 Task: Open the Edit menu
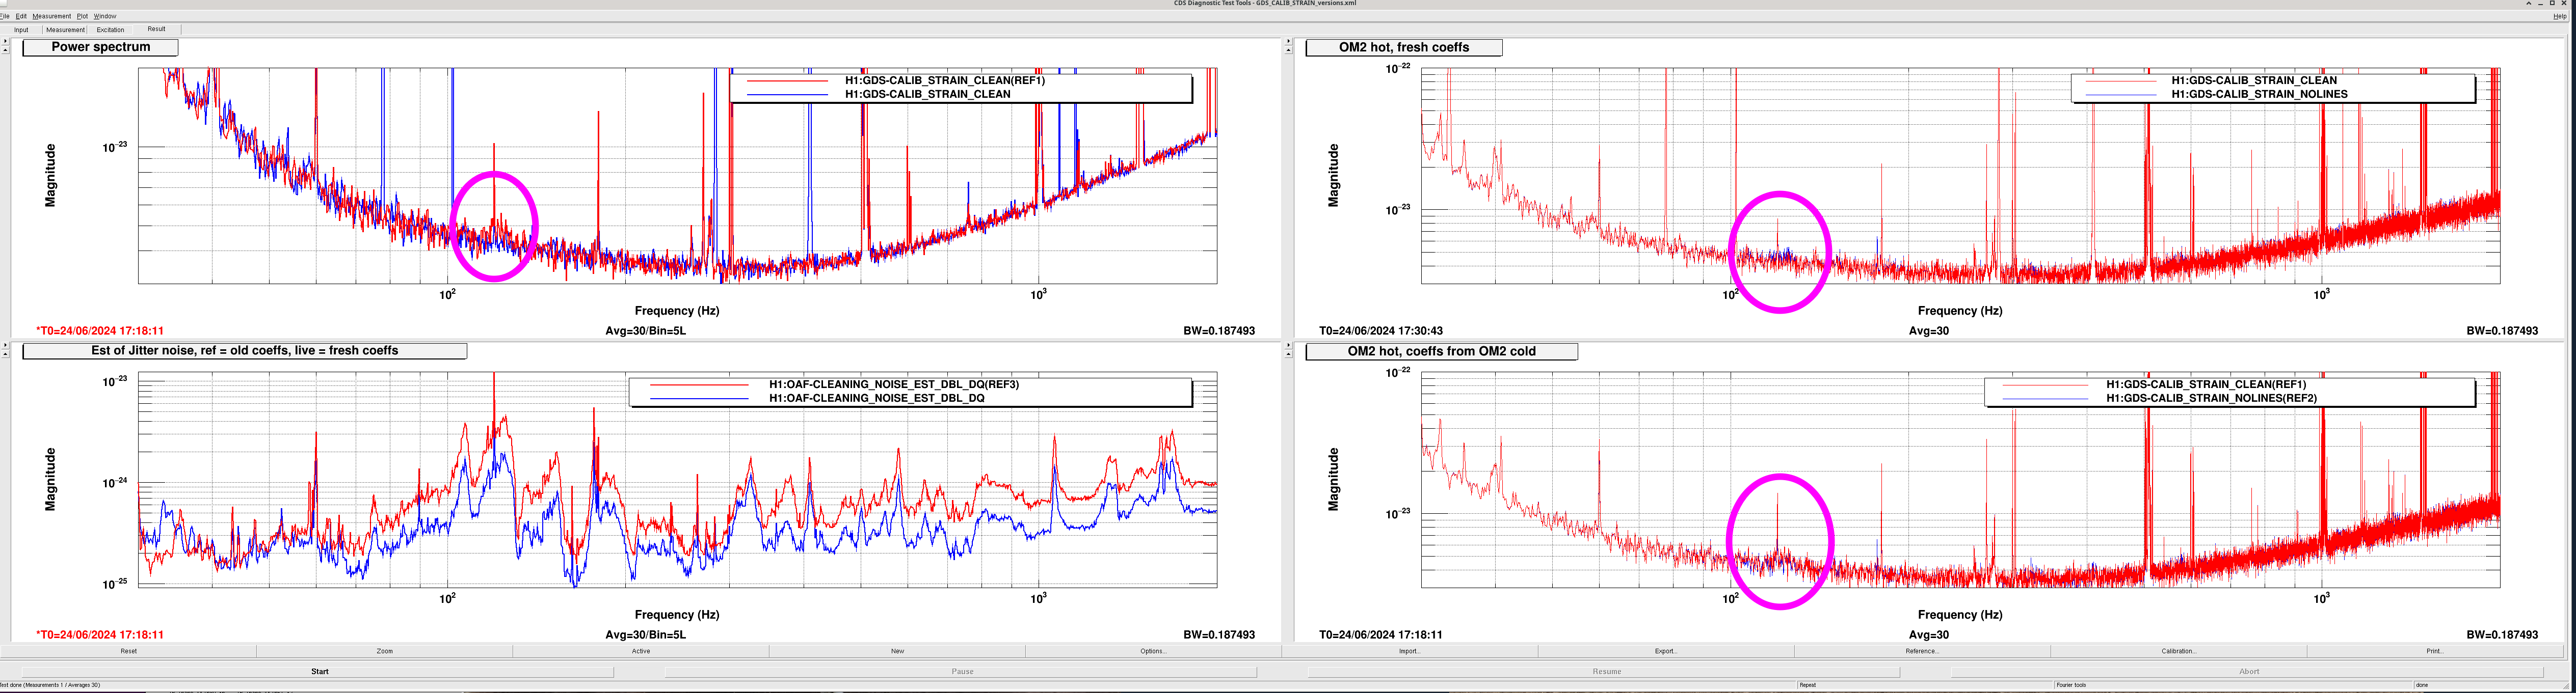click(x=21, y=16)
